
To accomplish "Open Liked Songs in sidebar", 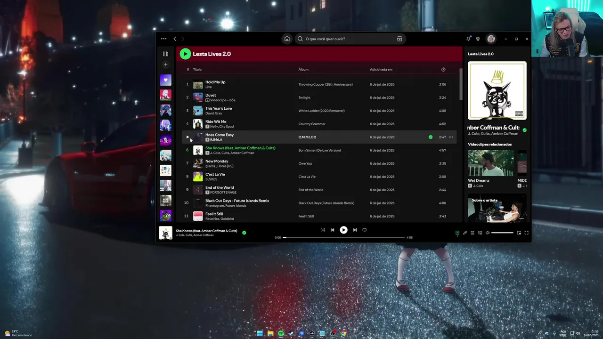I will tap(165, 80).
